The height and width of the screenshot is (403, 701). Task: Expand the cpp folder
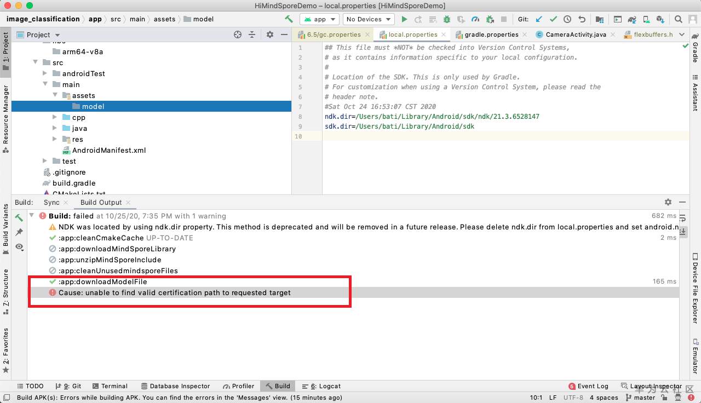(x=55, y=117)
